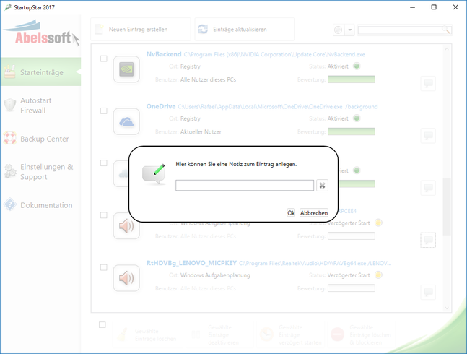Image resolution: width=467 pixels, height=354 pixels.
Task: Open the OneDrive entry title link
Action: (161, 106)
